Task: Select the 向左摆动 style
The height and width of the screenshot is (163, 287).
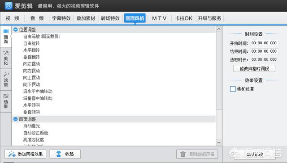Action: (31, 64)
